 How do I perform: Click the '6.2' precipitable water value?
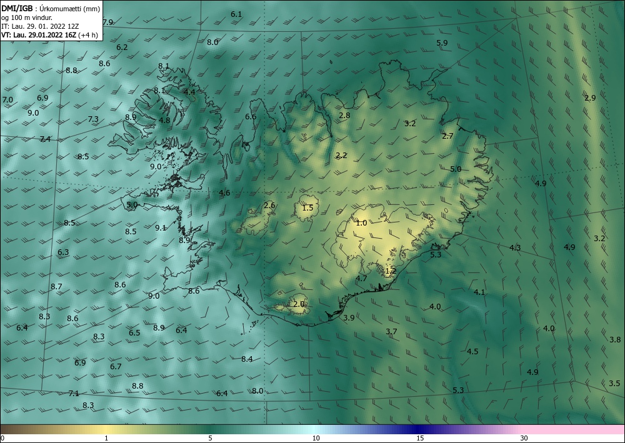(122, 47)
